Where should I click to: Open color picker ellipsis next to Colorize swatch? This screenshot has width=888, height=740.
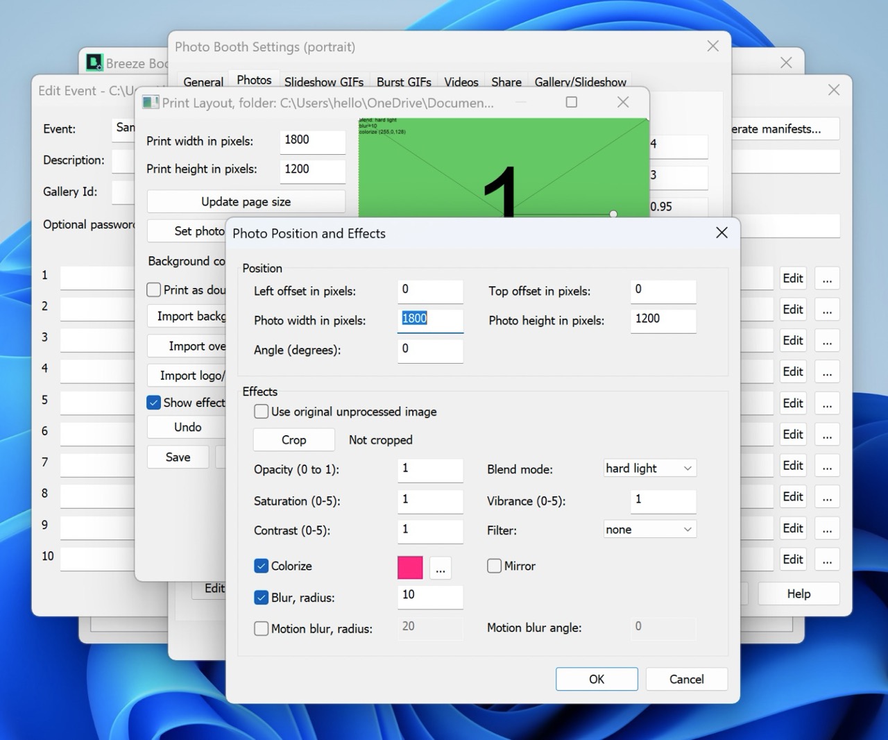pos(441,568)
